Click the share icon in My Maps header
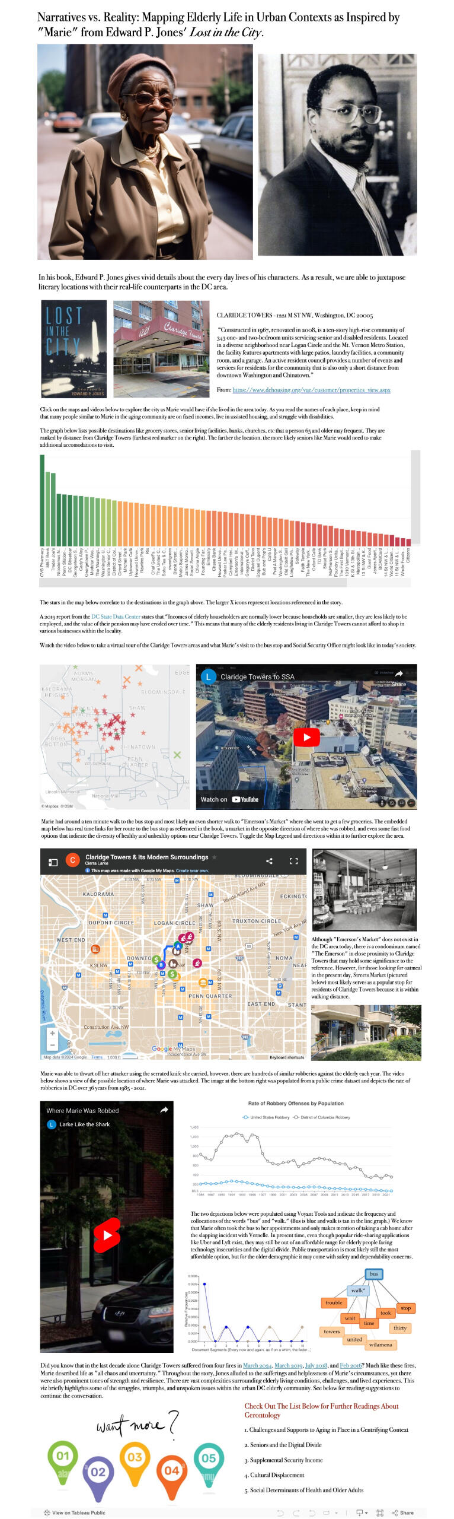The width and height of the screenshot is (454, 1519). (x=269, y=860)
